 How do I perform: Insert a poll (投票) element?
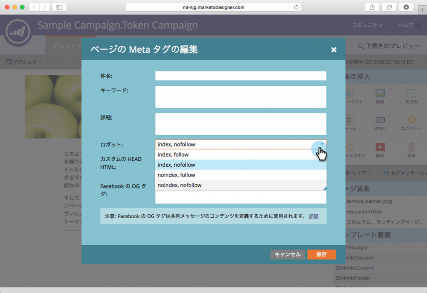coord(411,147)
